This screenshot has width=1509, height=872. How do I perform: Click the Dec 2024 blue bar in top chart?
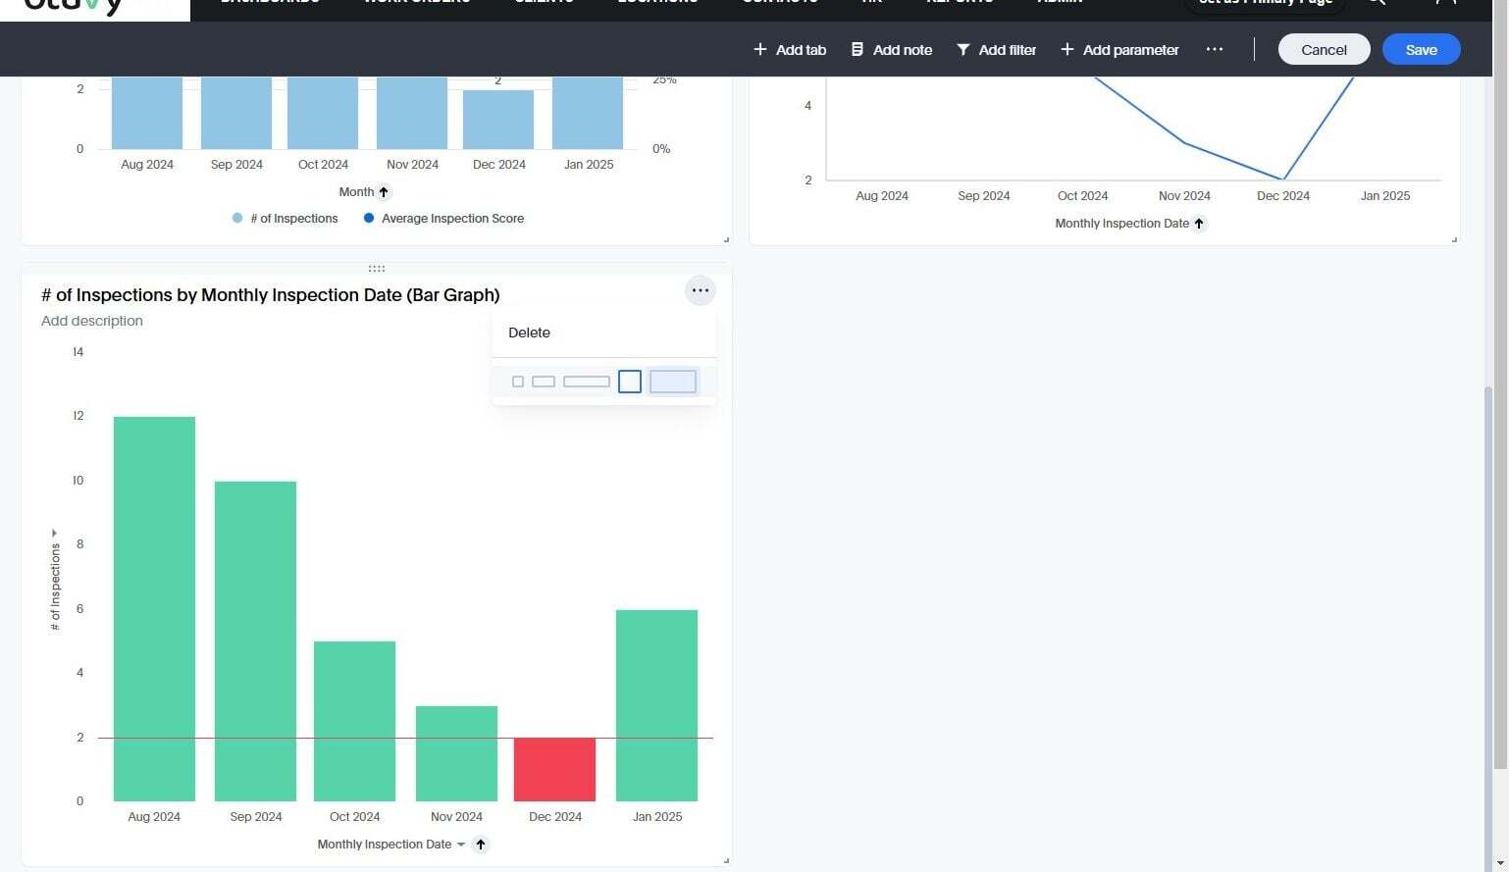498,120
